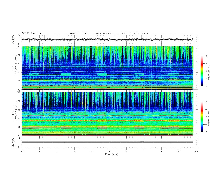Click the "8" tick on Time axis

[161, 151]
